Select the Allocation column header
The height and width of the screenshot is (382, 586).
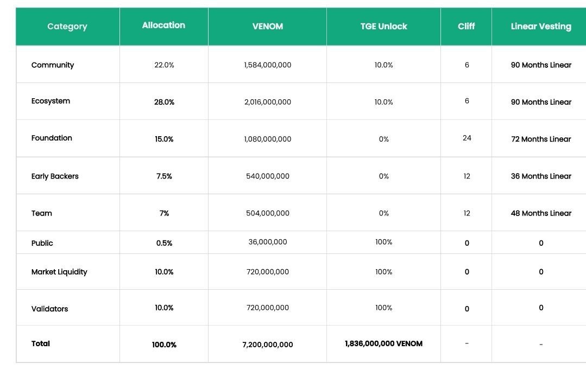click(163, 26)
